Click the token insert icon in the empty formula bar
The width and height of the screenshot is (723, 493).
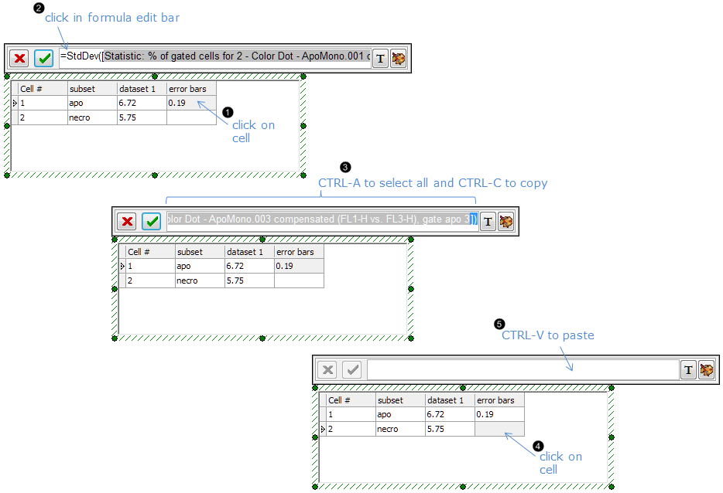pyautogui.click(x=706, y=370)
